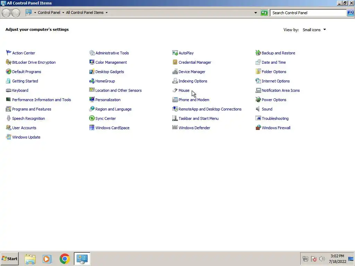Open Troubleshooting link

(275, 118)
